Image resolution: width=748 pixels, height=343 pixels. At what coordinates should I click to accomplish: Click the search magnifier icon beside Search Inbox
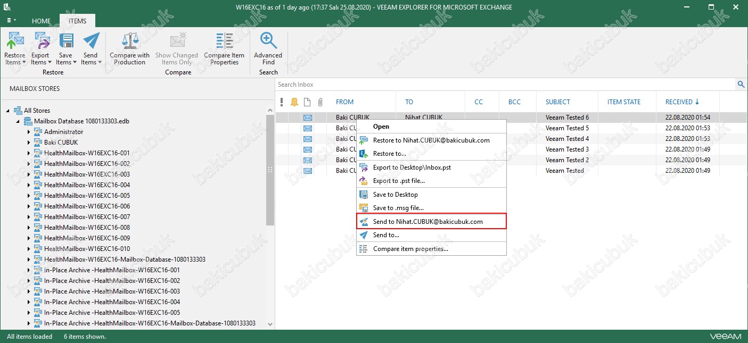click(x=741, y=85)
